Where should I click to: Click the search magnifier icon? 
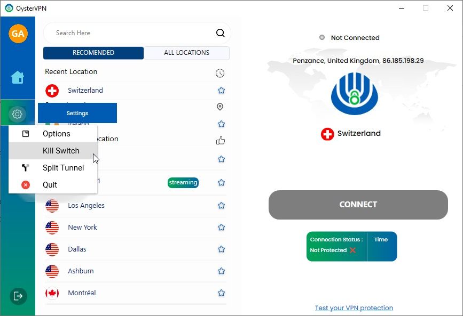[220, 33]
